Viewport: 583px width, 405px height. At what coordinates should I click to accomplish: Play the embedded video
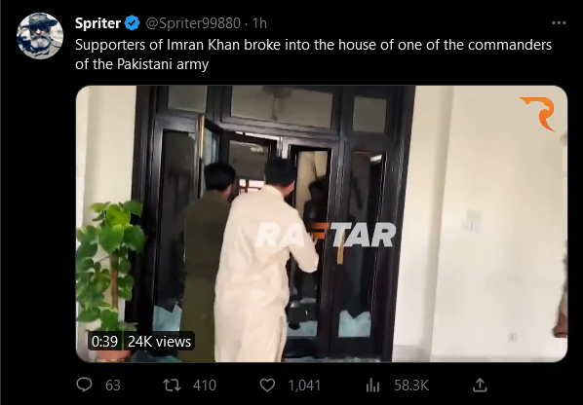pyautogui.click(x=322, y=224)
